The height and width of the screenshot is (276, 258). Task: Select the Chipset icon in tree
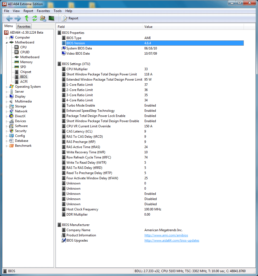(x=17, y=72)
